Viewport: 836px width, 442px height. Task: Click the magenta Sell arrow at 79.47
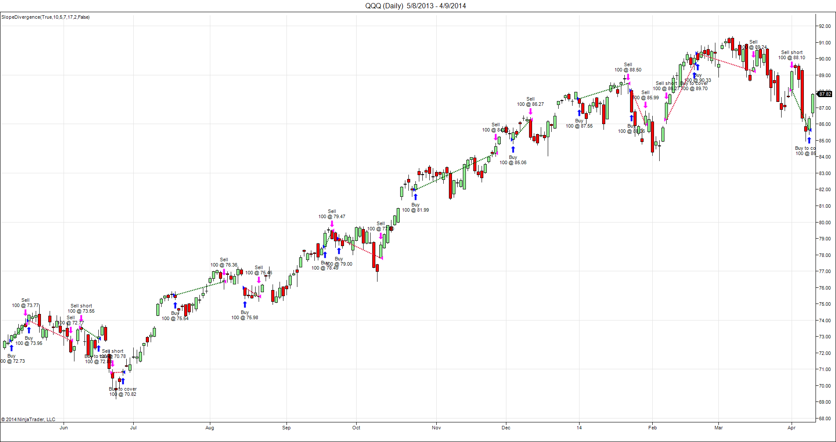332,224
